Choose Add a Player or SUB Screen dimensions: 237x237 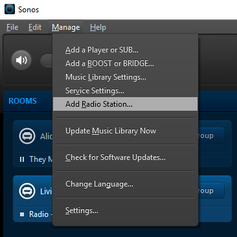[x=125, y=50]
